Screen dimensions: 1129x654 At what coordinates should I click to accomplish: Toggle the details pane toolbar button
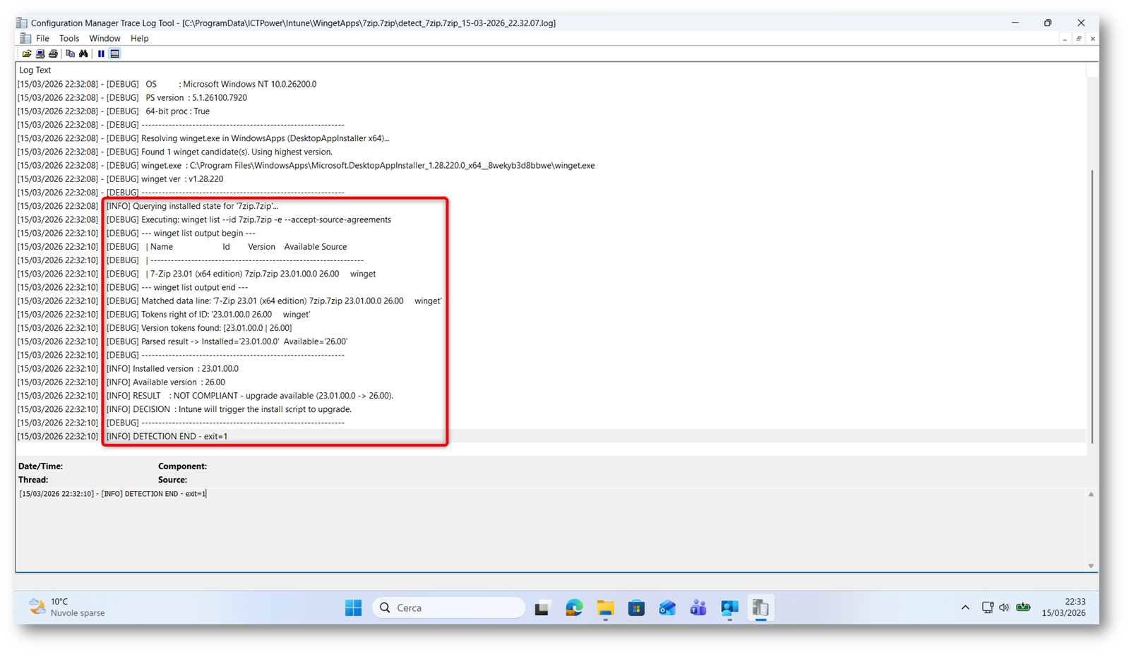click(114, 54)
